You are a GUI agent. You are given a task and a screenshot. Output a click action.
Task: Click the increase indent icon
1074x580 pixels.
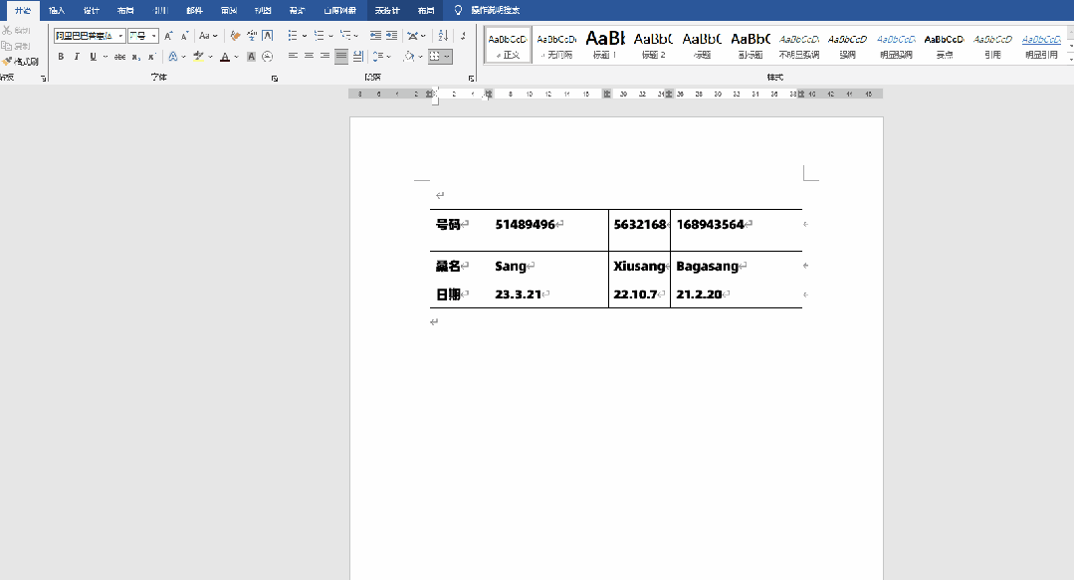pos(392,36)
